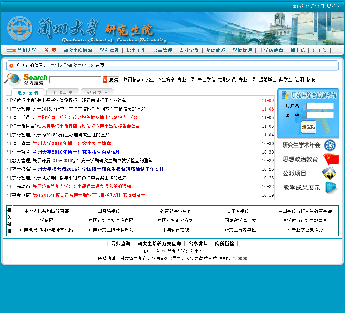The height and width of the screenshot is (313, 345).
Task: Open 公派项目 banner icon
Action: (329, 174)
